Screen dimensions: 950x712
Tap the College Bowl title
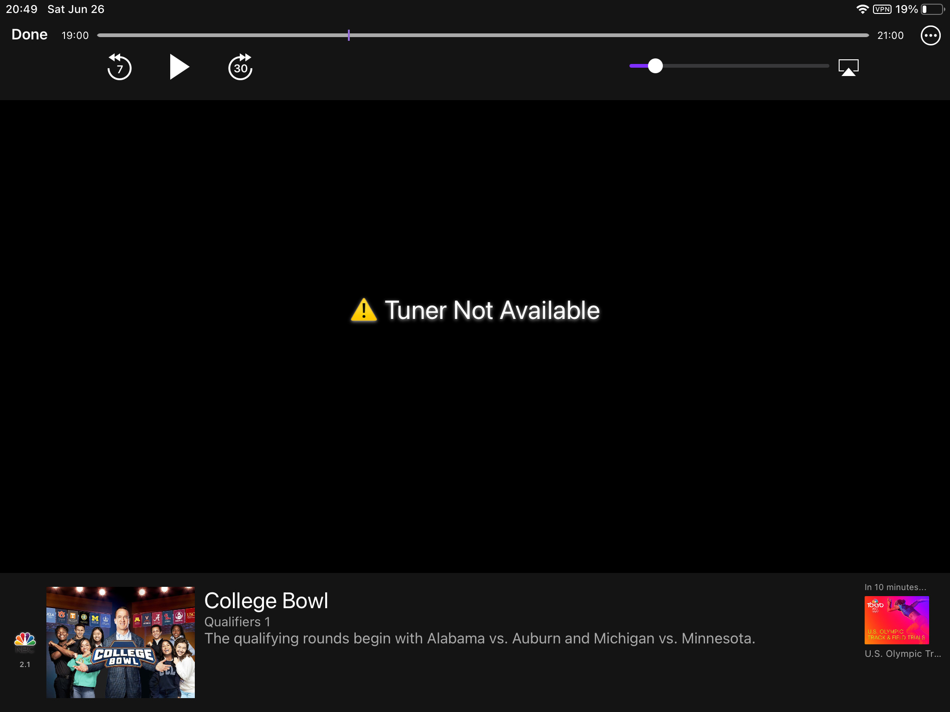266,601
